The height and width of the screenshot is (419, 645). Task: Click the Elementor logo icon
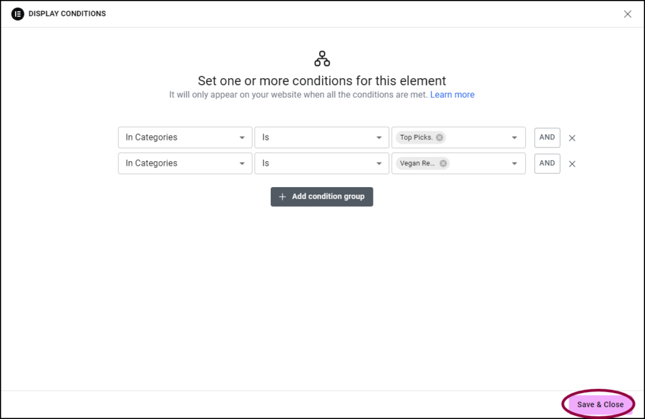[17, 13]
